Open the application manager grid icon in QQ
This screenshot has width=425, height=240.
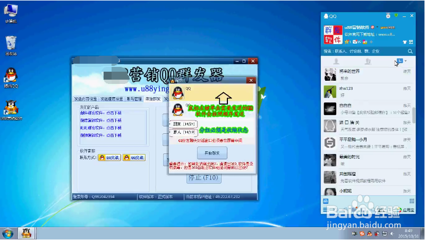(x=412, y=201)
